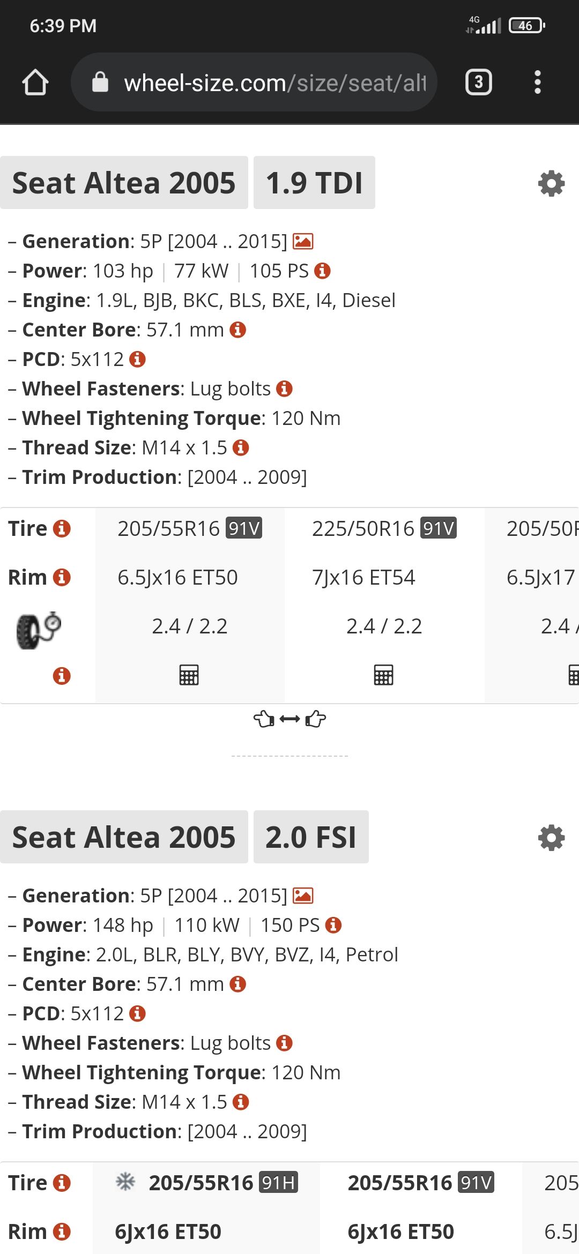Select the 2.0 FSI trim label

point(311,837)
